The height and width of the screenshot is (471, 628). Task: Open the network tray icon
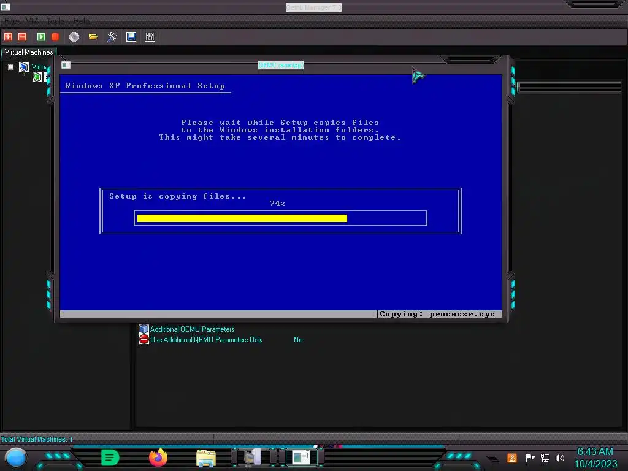pos(545,458)
